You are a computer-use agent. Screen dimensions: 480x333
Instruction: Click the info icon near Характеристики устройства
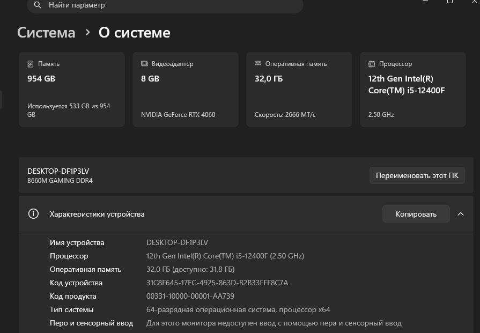click(x=33, y=213)
